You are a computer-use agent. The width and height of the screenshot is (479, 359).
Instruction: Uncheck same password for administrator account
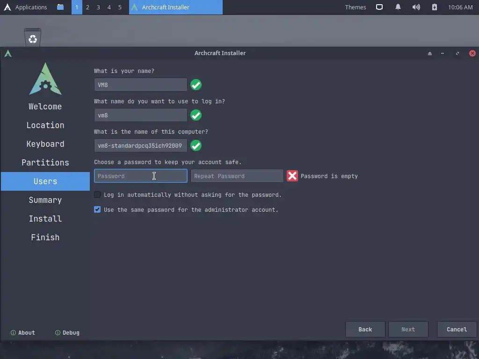[97, 209]
